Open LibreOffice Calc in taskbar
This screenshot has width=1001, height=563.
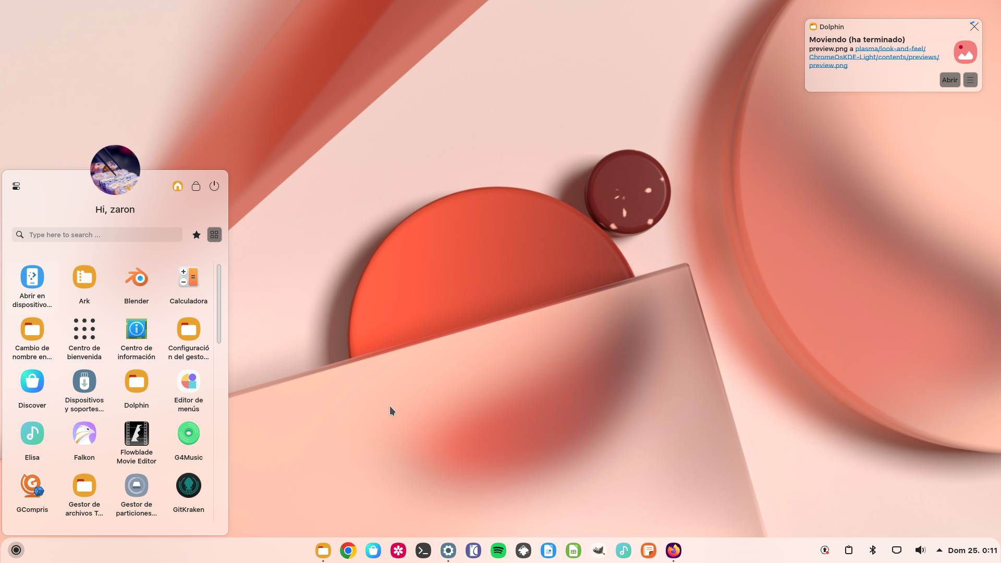click(573, 550)
